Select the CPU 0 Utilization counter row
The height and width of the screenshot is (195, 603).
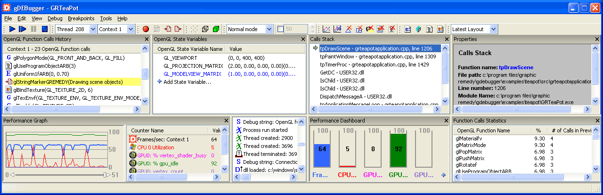click(x=174, y=147)
